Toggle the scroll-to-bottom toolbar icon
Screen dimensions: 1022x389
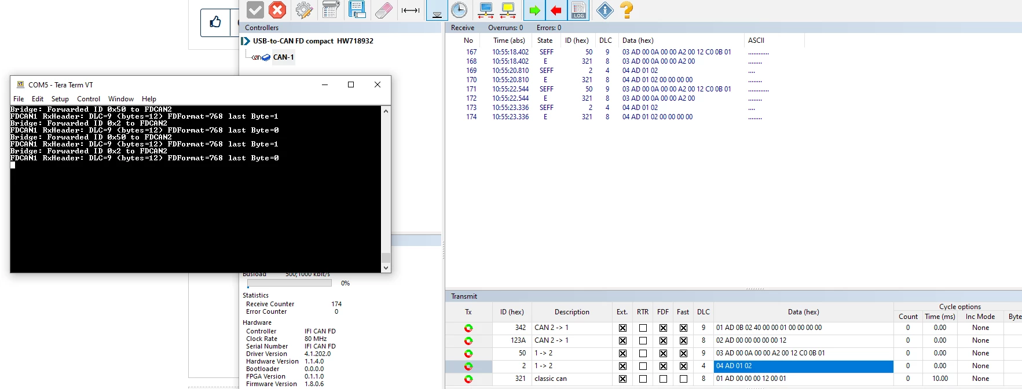(437, 10)
